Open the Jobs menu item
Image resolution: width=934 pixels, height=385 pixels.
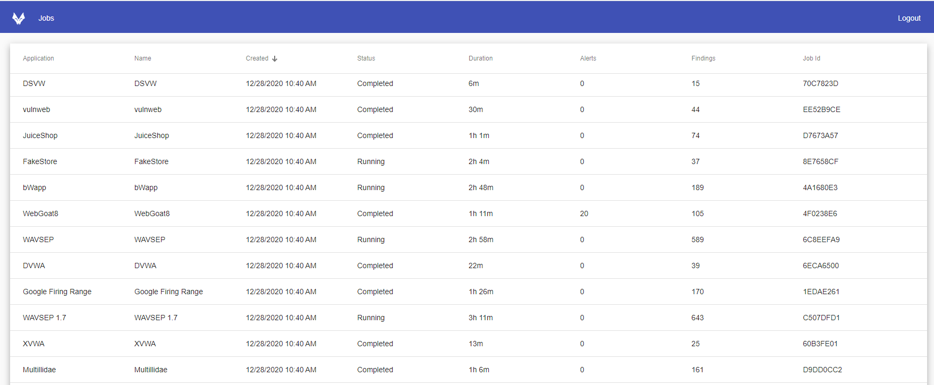point(46,19)
